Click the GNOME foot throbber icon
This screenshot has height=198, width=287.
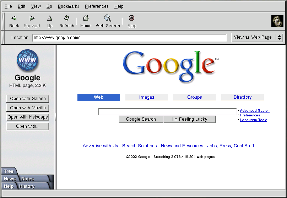click(x=277, y=21)
